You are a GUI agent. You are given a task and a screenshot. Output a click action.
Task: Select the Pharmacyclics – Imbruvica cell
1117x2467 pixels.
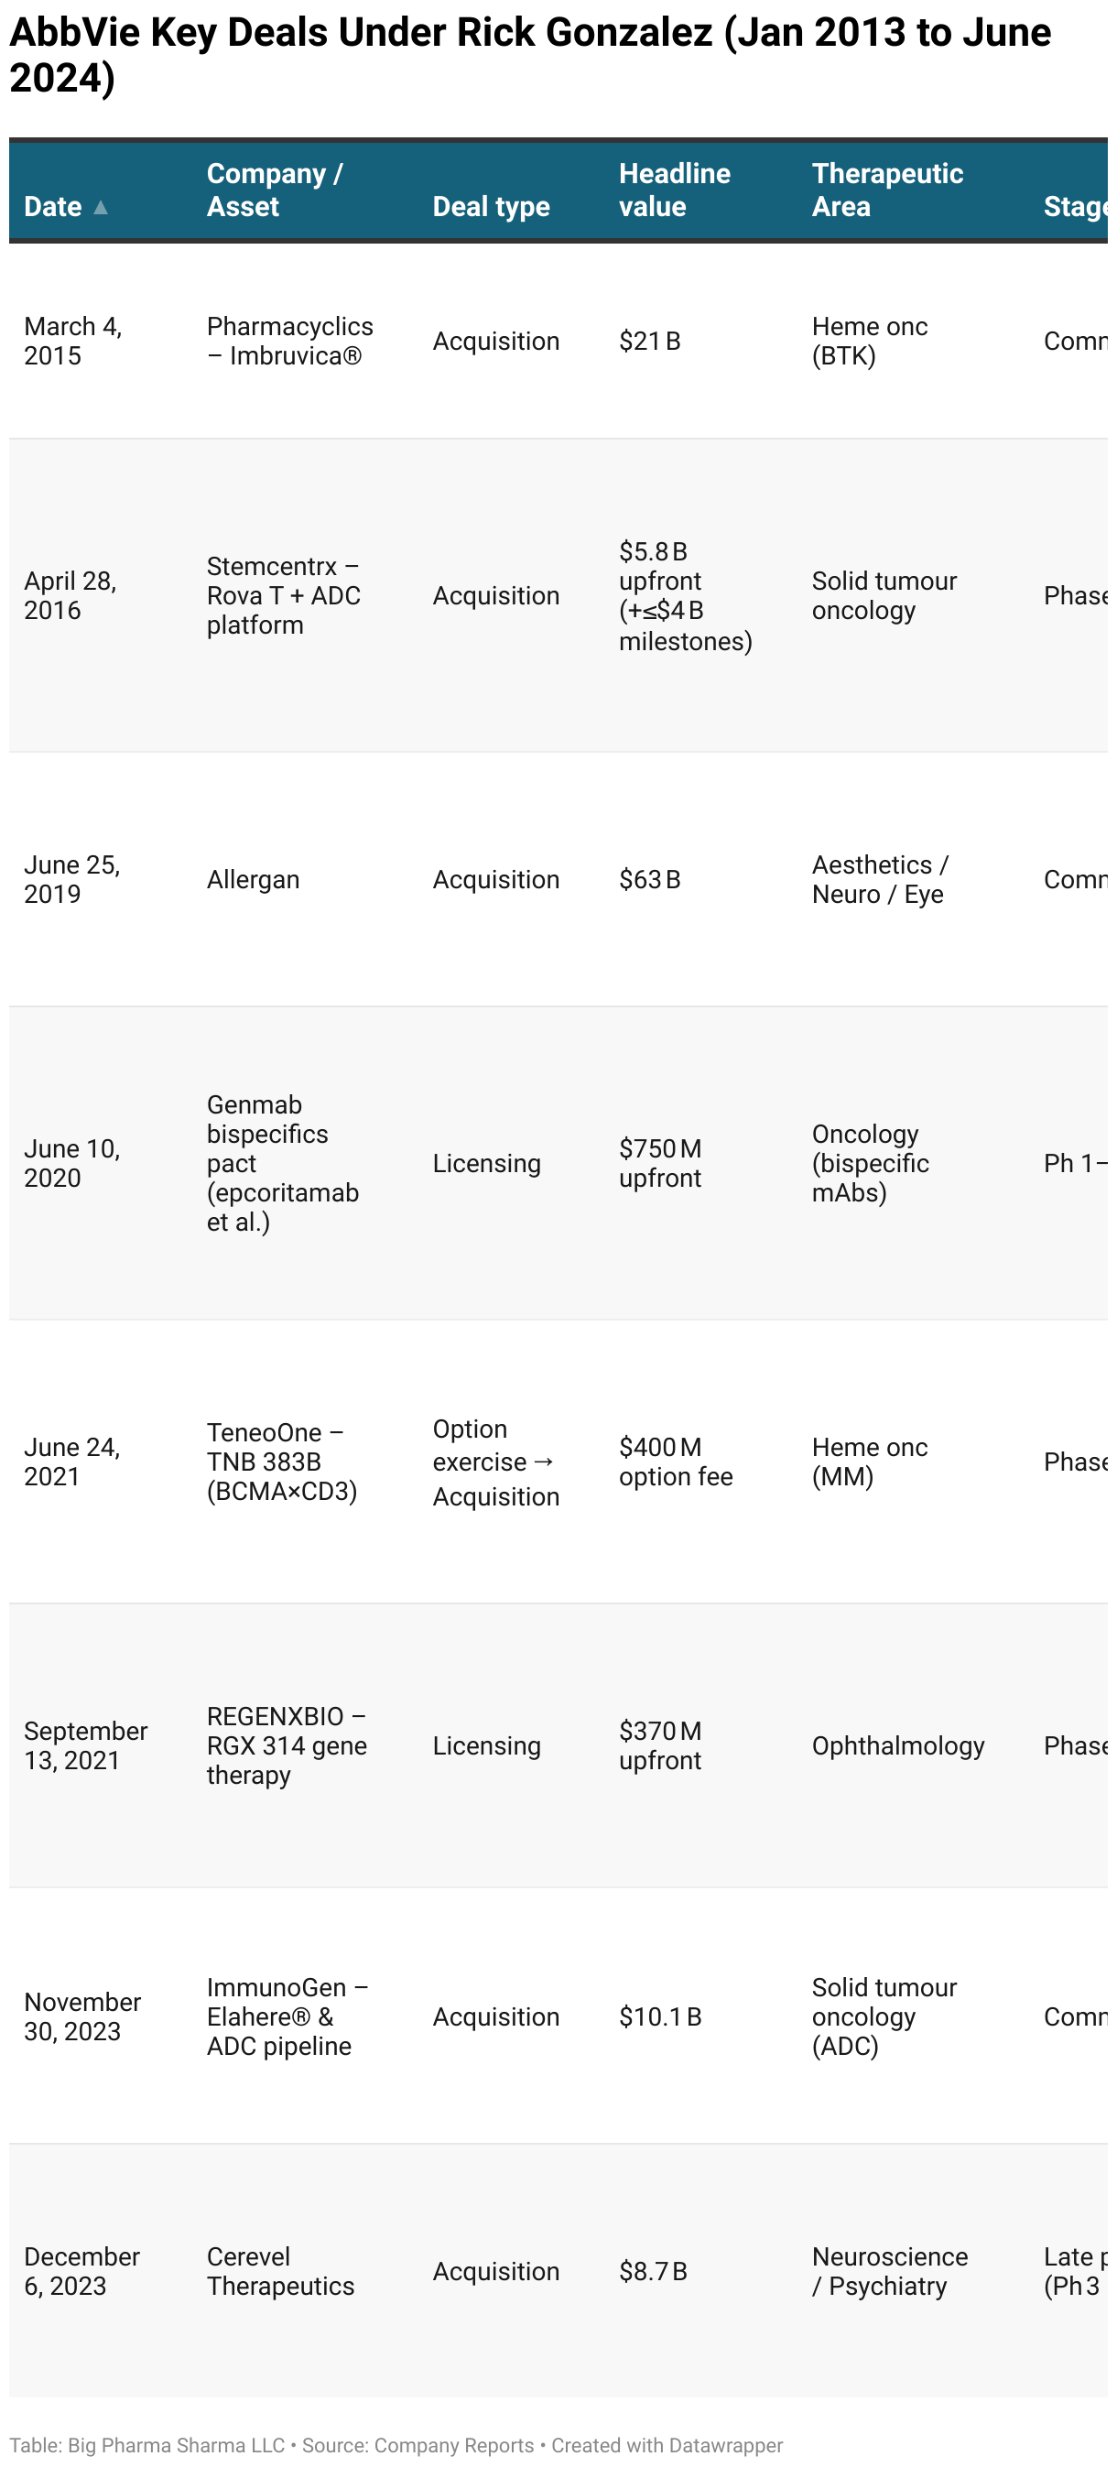(289, 341)
